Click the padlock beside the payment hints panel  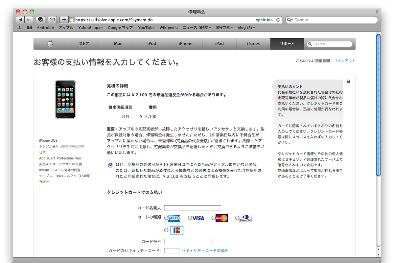click(349, 82)
